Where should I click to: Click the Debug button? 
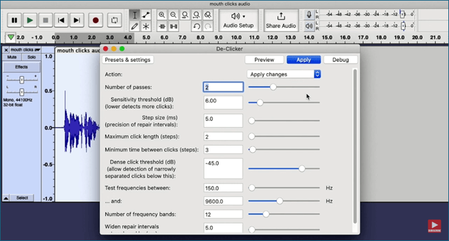tap(340, 60)
